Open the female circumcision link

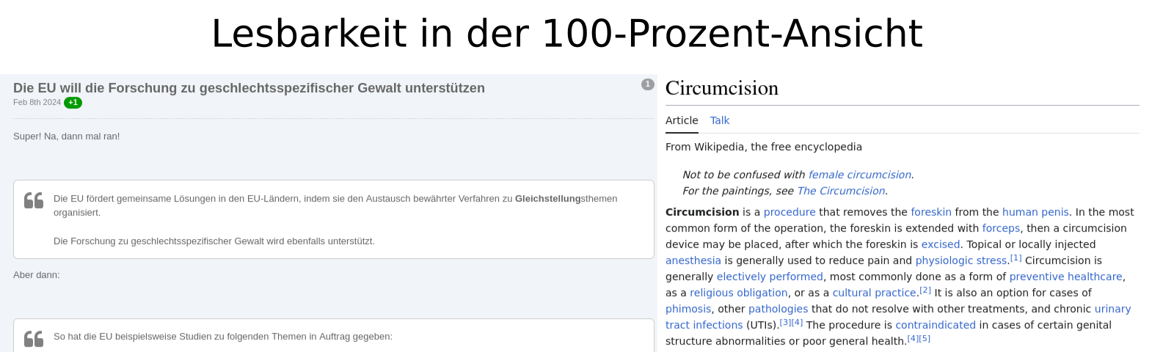(859, 175)
